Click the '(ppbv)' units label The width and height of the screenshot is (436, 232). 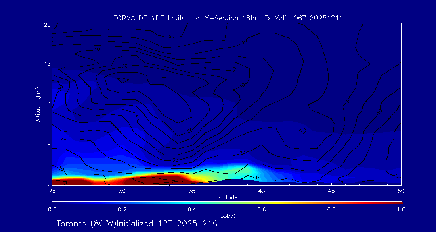(226, 216)
